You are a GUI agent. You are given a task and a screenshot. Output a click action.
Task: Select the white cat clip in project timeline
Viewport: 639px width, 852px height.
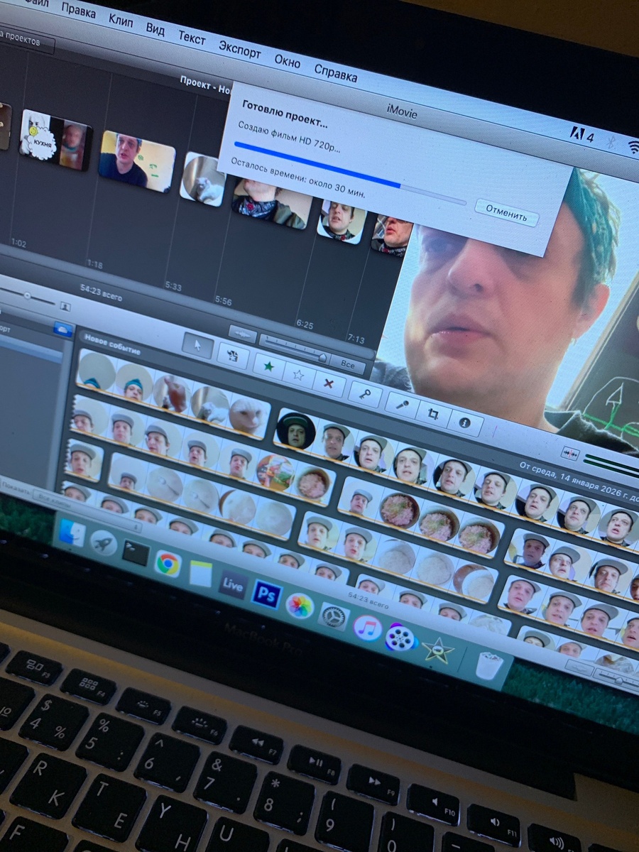pyautogui.click(x=203, y=180)
